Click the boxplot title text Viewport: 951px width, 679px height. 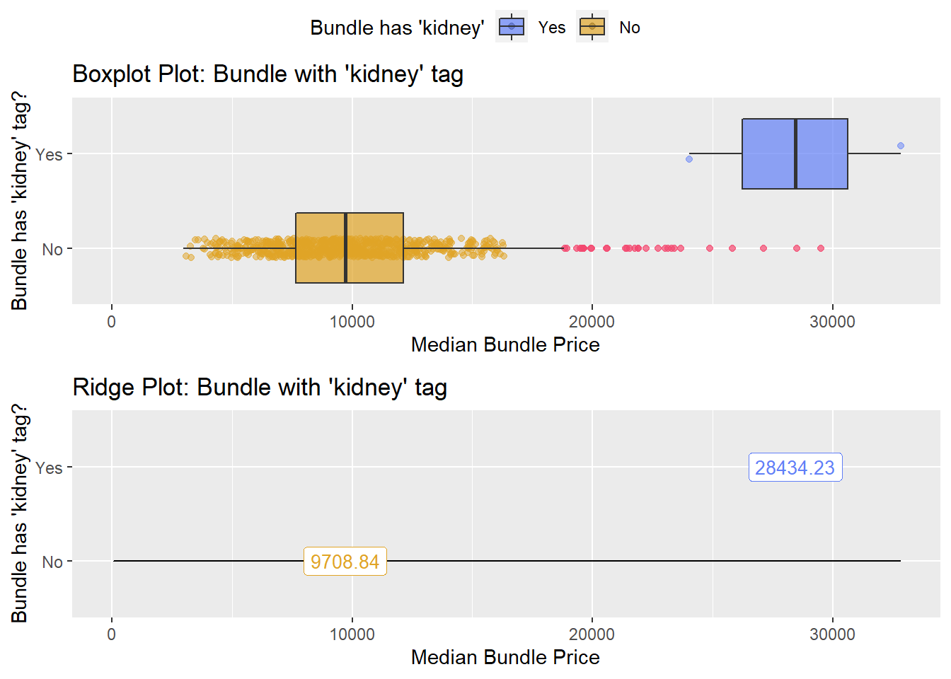point(268,74)
